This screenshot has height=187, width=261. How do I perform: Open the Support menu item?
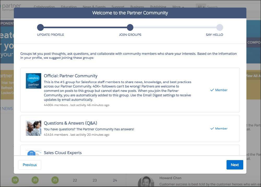pyautogui.click(x=118, y=7)
